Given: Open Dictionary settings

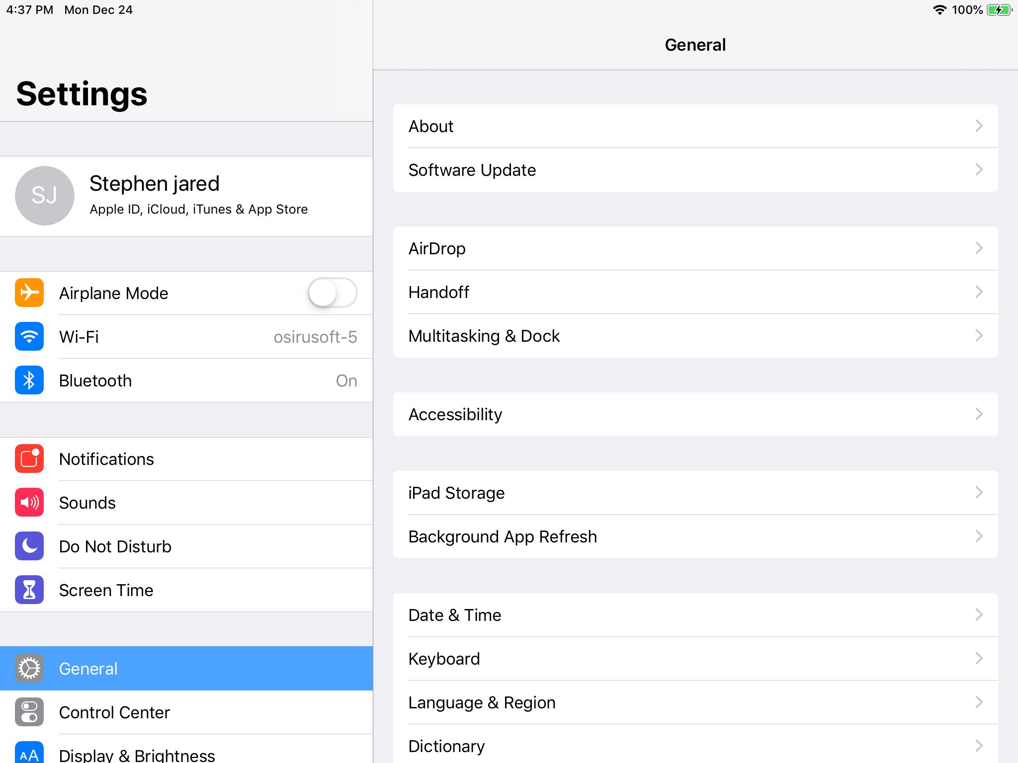Looking at the screenshot, I should point(695,744).
